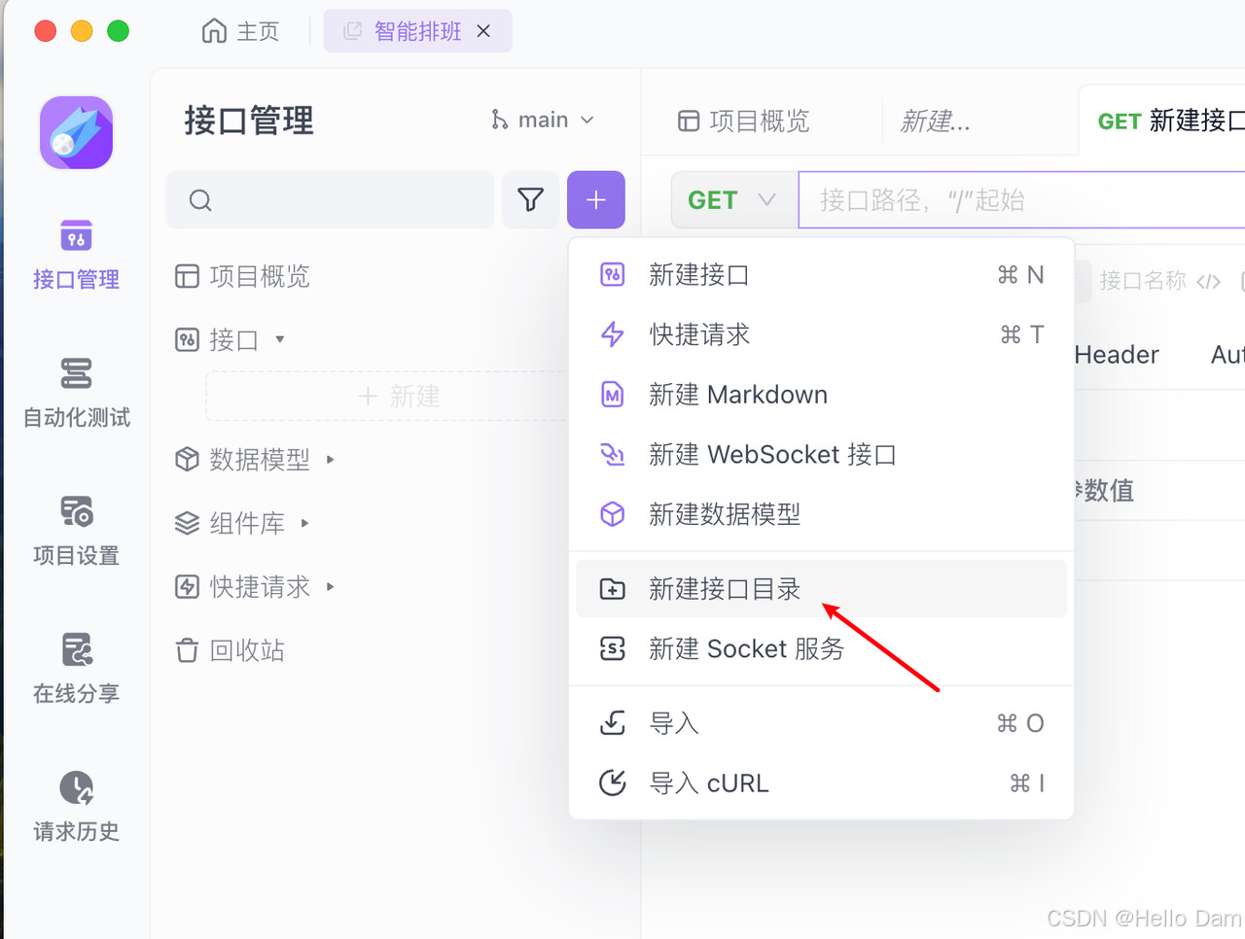Click the Apifox app logo icon
This screenshot has width=1245, height=939.
pyautogui.click(x=76, y=132)
